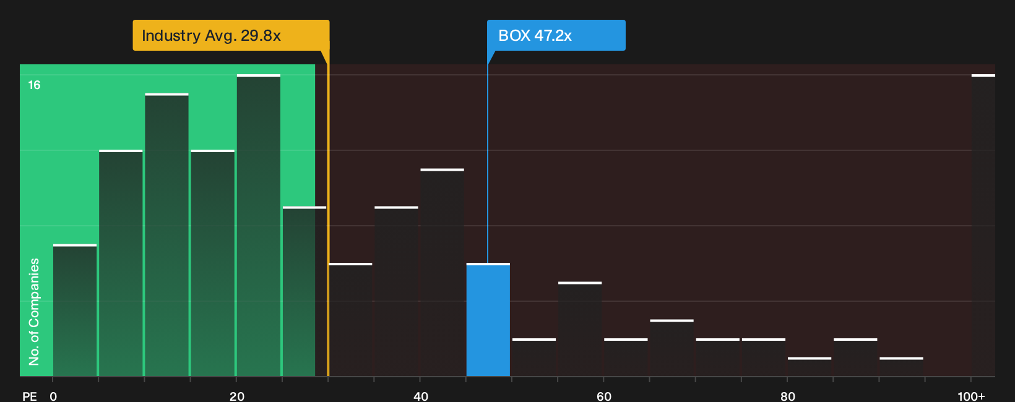The width and height of the screenshot is (1015, 402).
Task: Click the x-axis label 80
Action: tap(788, 396)
